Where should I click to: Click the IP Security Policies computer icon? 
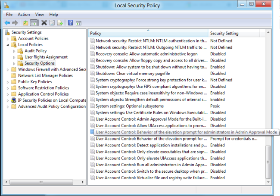click(14, 100)
